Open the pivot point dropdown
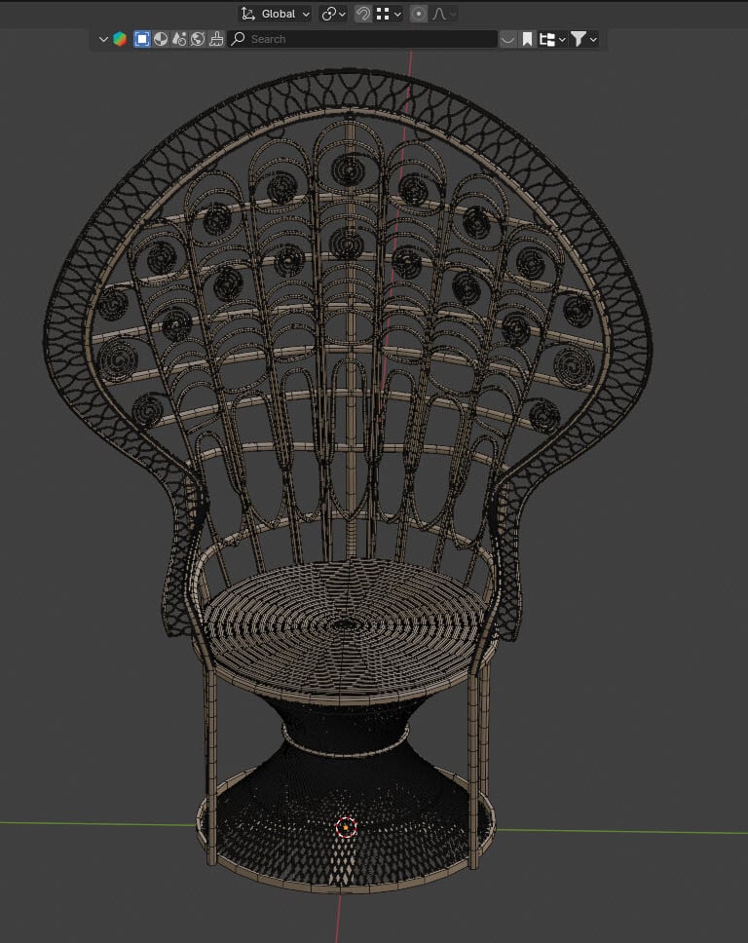Viewport: 748px width, 943px height. click(x=334, y=14)
